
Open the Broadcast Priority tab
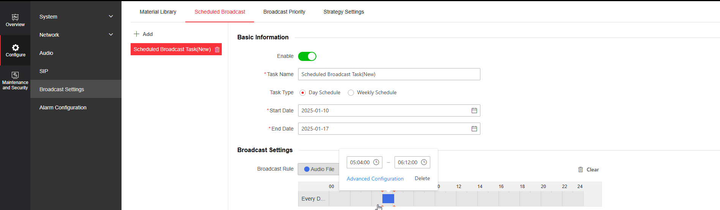[x=284, y=12]
